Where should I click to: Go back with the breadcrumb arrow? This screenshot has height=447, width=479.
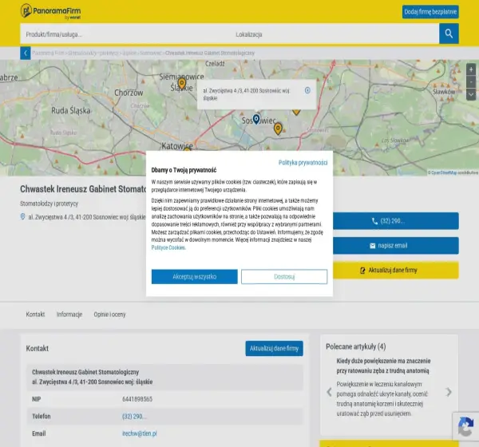[x=26, y=53]
